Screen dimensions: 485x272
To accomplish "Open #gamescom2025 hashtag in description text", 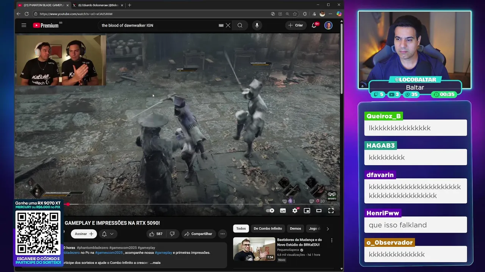I will click(109, 253).
